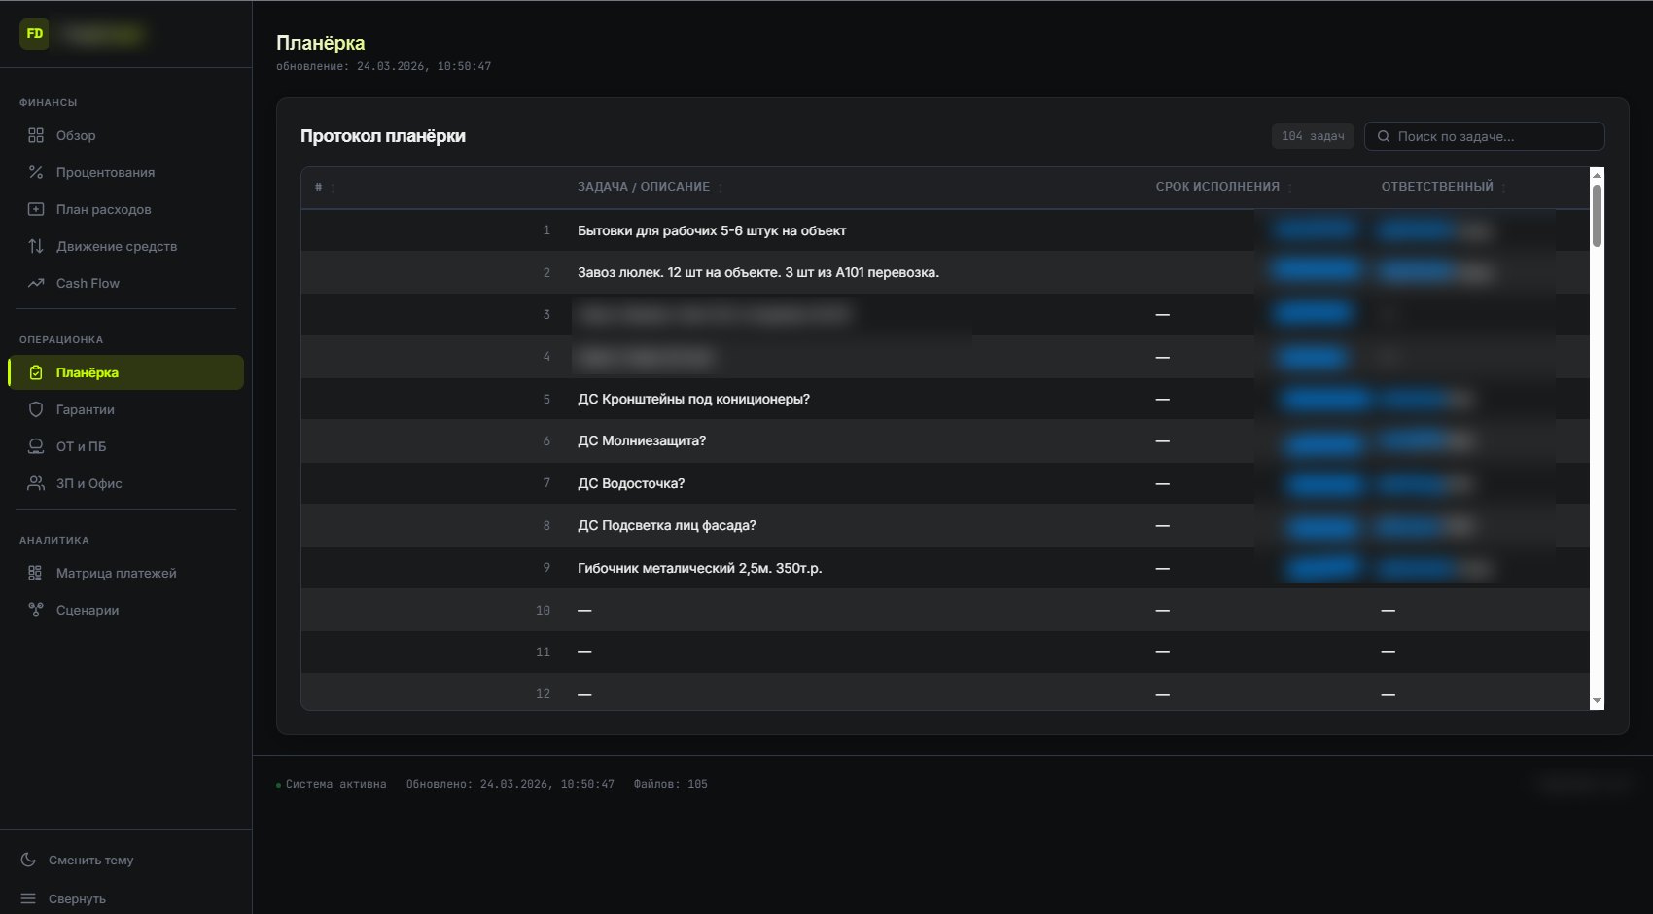1653x914 pixels.
Task: Click the Обзор grid icon in sidebar
Action: coord(36,135)
